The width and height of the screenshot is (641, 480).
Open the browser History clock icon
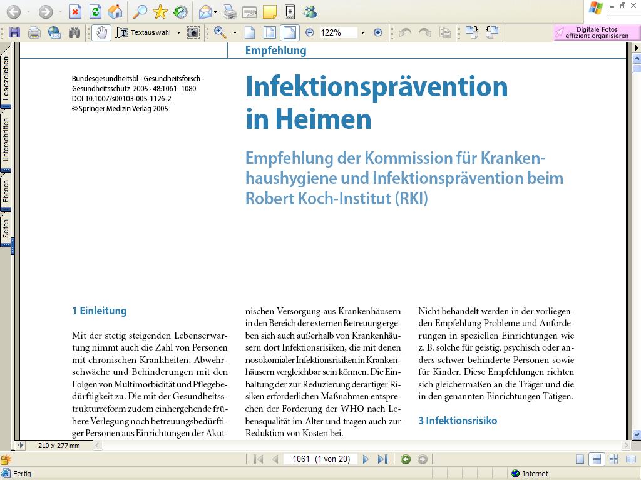180,11
